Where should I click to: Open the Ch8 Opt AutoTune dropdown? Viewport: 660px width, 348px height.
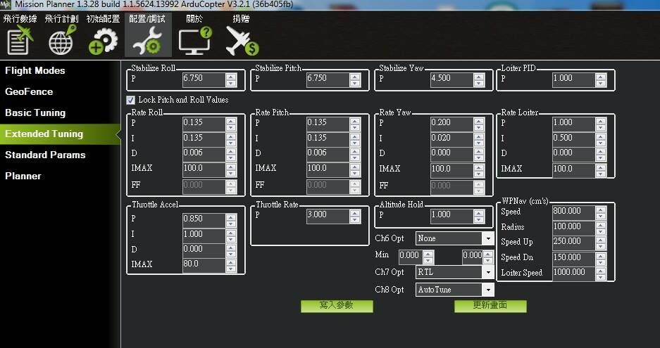click(x=454, y=290)
